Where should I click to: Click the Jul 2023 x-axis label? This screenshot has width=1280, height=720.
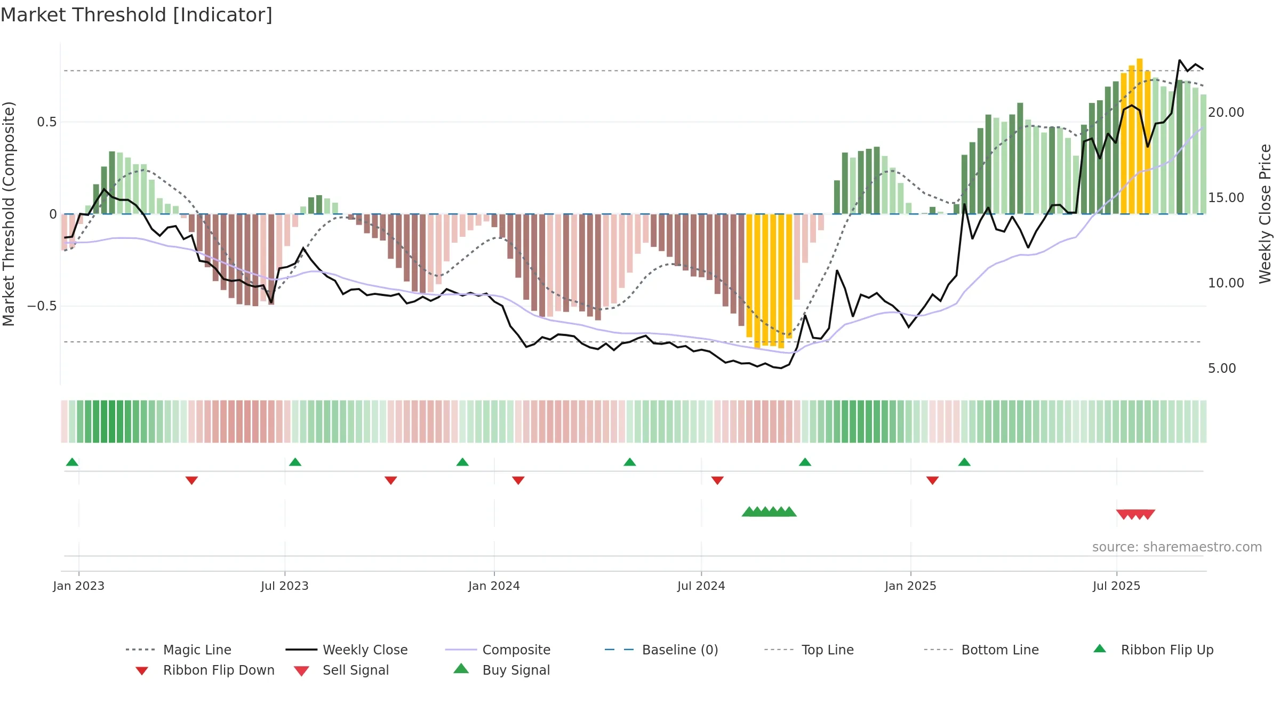coord(285,586)
